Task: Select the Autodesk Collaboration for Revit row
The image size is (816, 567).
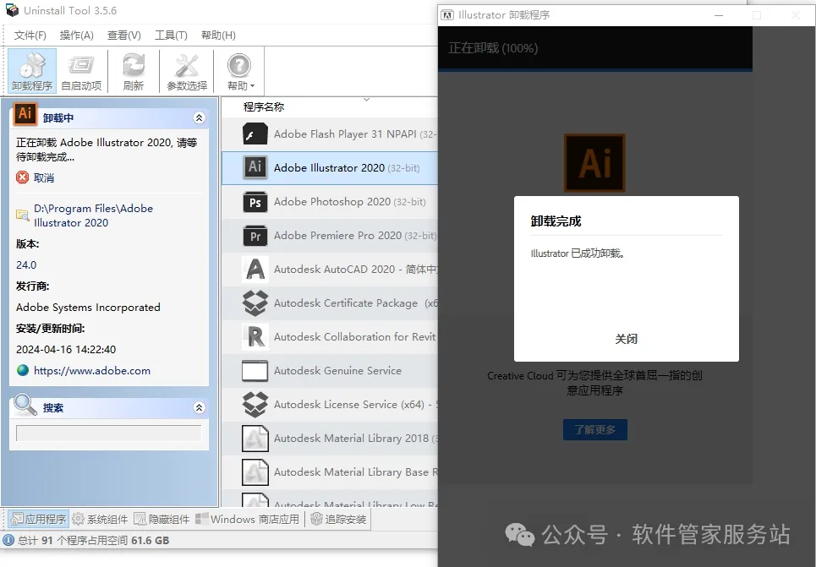Action: coord(330,337)
